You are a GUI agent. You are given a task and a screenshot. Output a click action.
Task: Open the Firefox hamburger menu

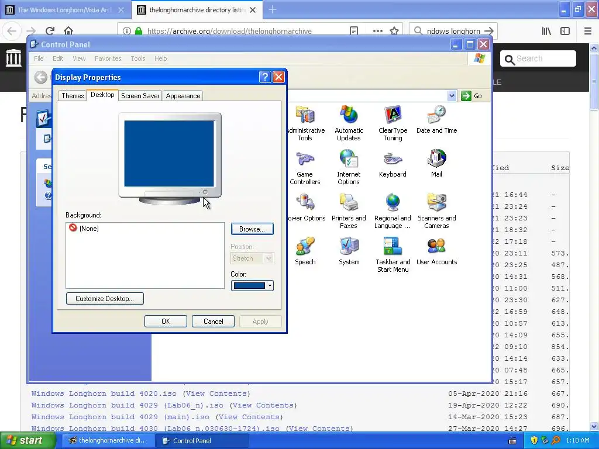[x=588, y=31]
